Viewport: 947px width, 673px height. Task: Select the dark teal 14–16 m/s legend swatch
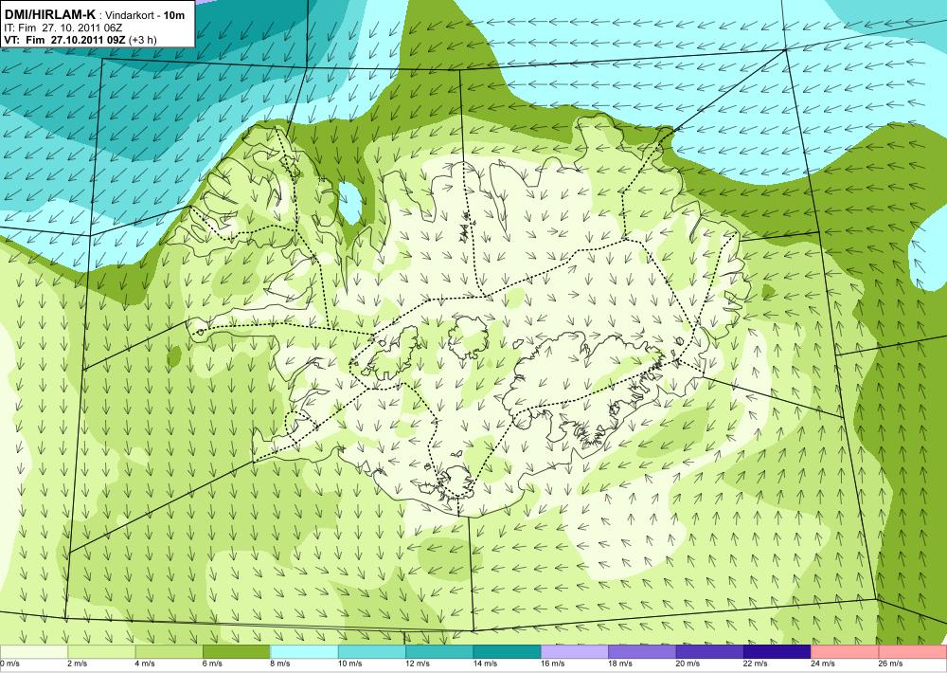click(x=508, y=652)
